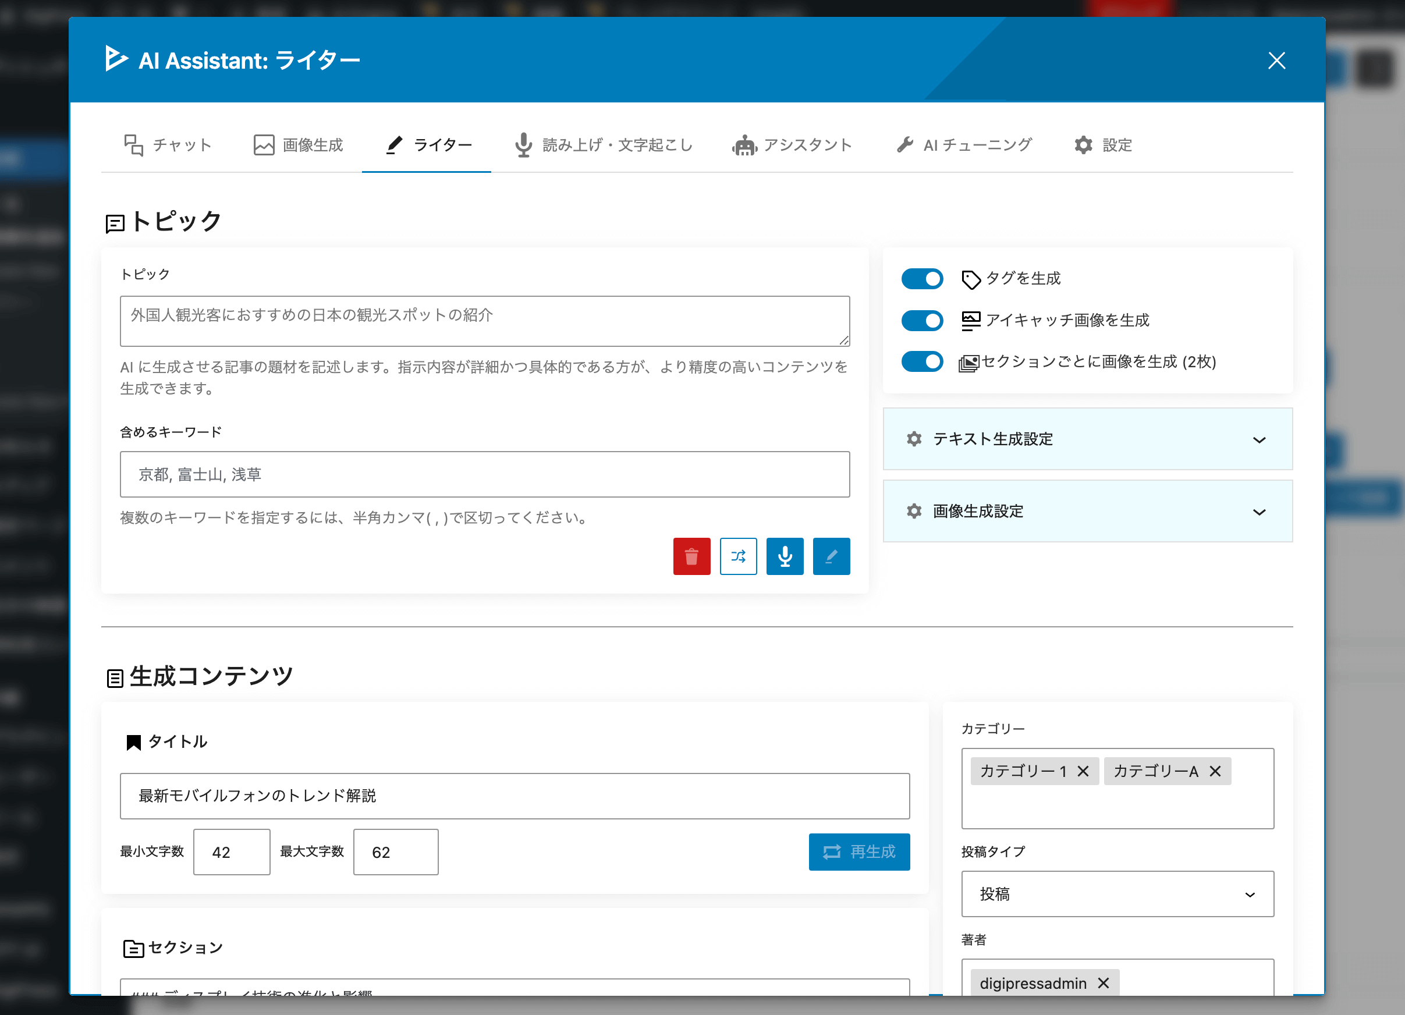This screenshot has width=1405, height=1015.
Task: Click the セクション text area
Action: click(x=514, y=988)
